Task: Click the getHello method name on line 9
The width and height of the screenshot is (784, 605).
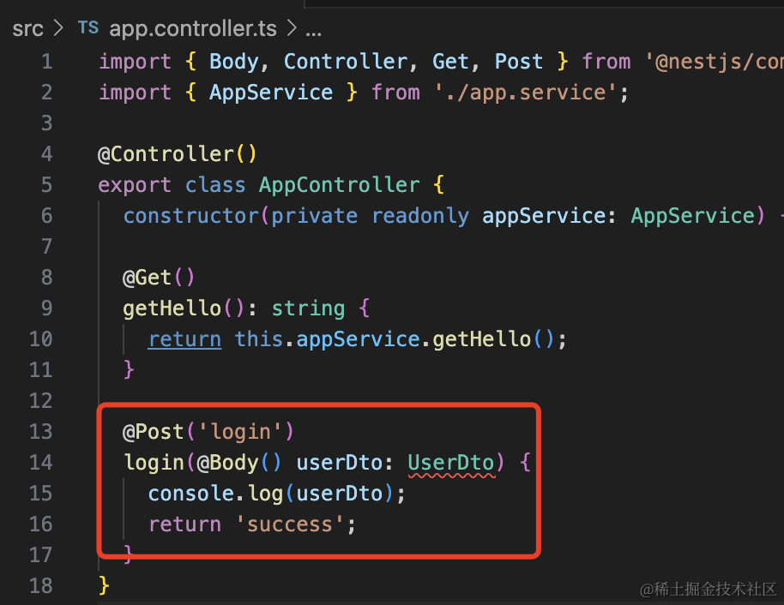Action: 172,308
